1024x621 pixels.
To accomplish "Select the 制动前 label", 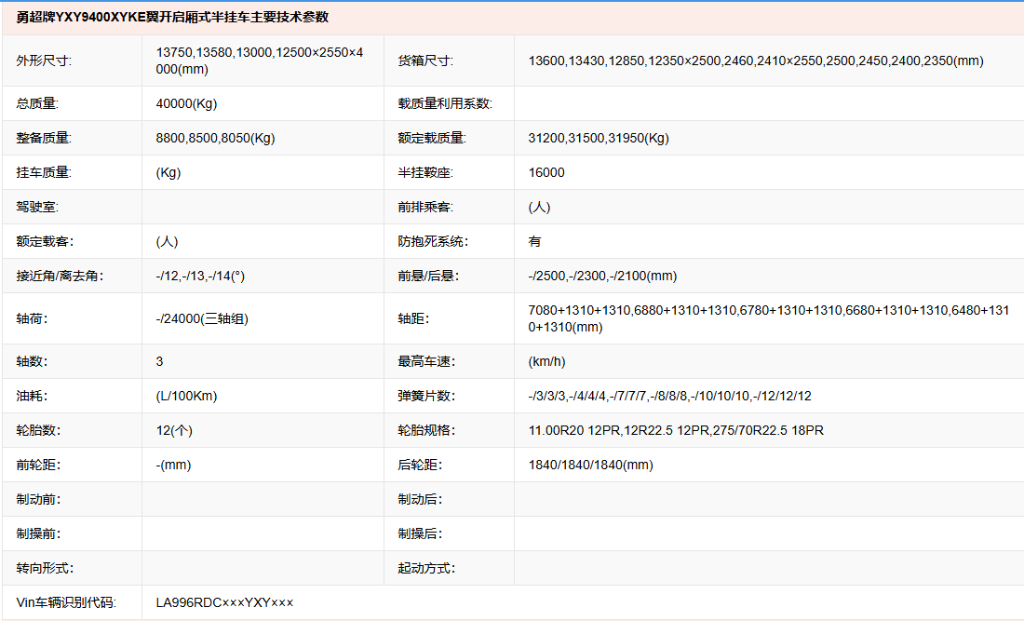I will (x=38, y=500).
